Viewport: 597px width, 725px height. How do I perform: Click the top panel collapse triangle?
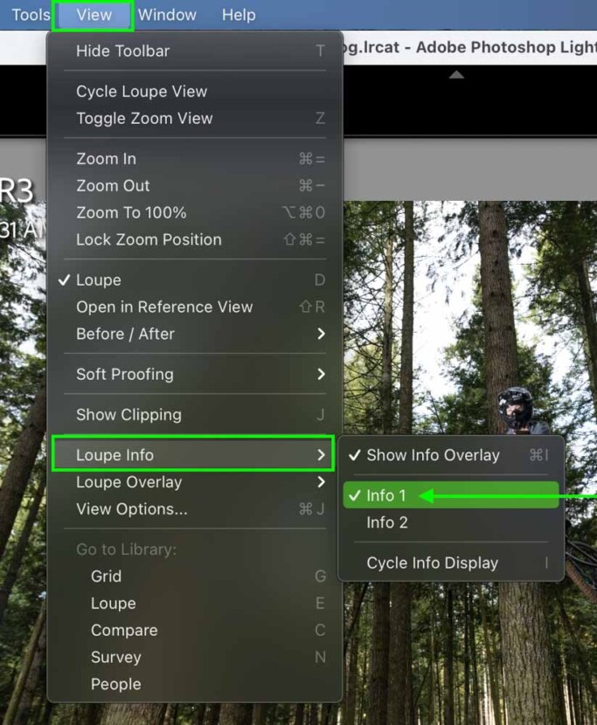pos(456,74)
